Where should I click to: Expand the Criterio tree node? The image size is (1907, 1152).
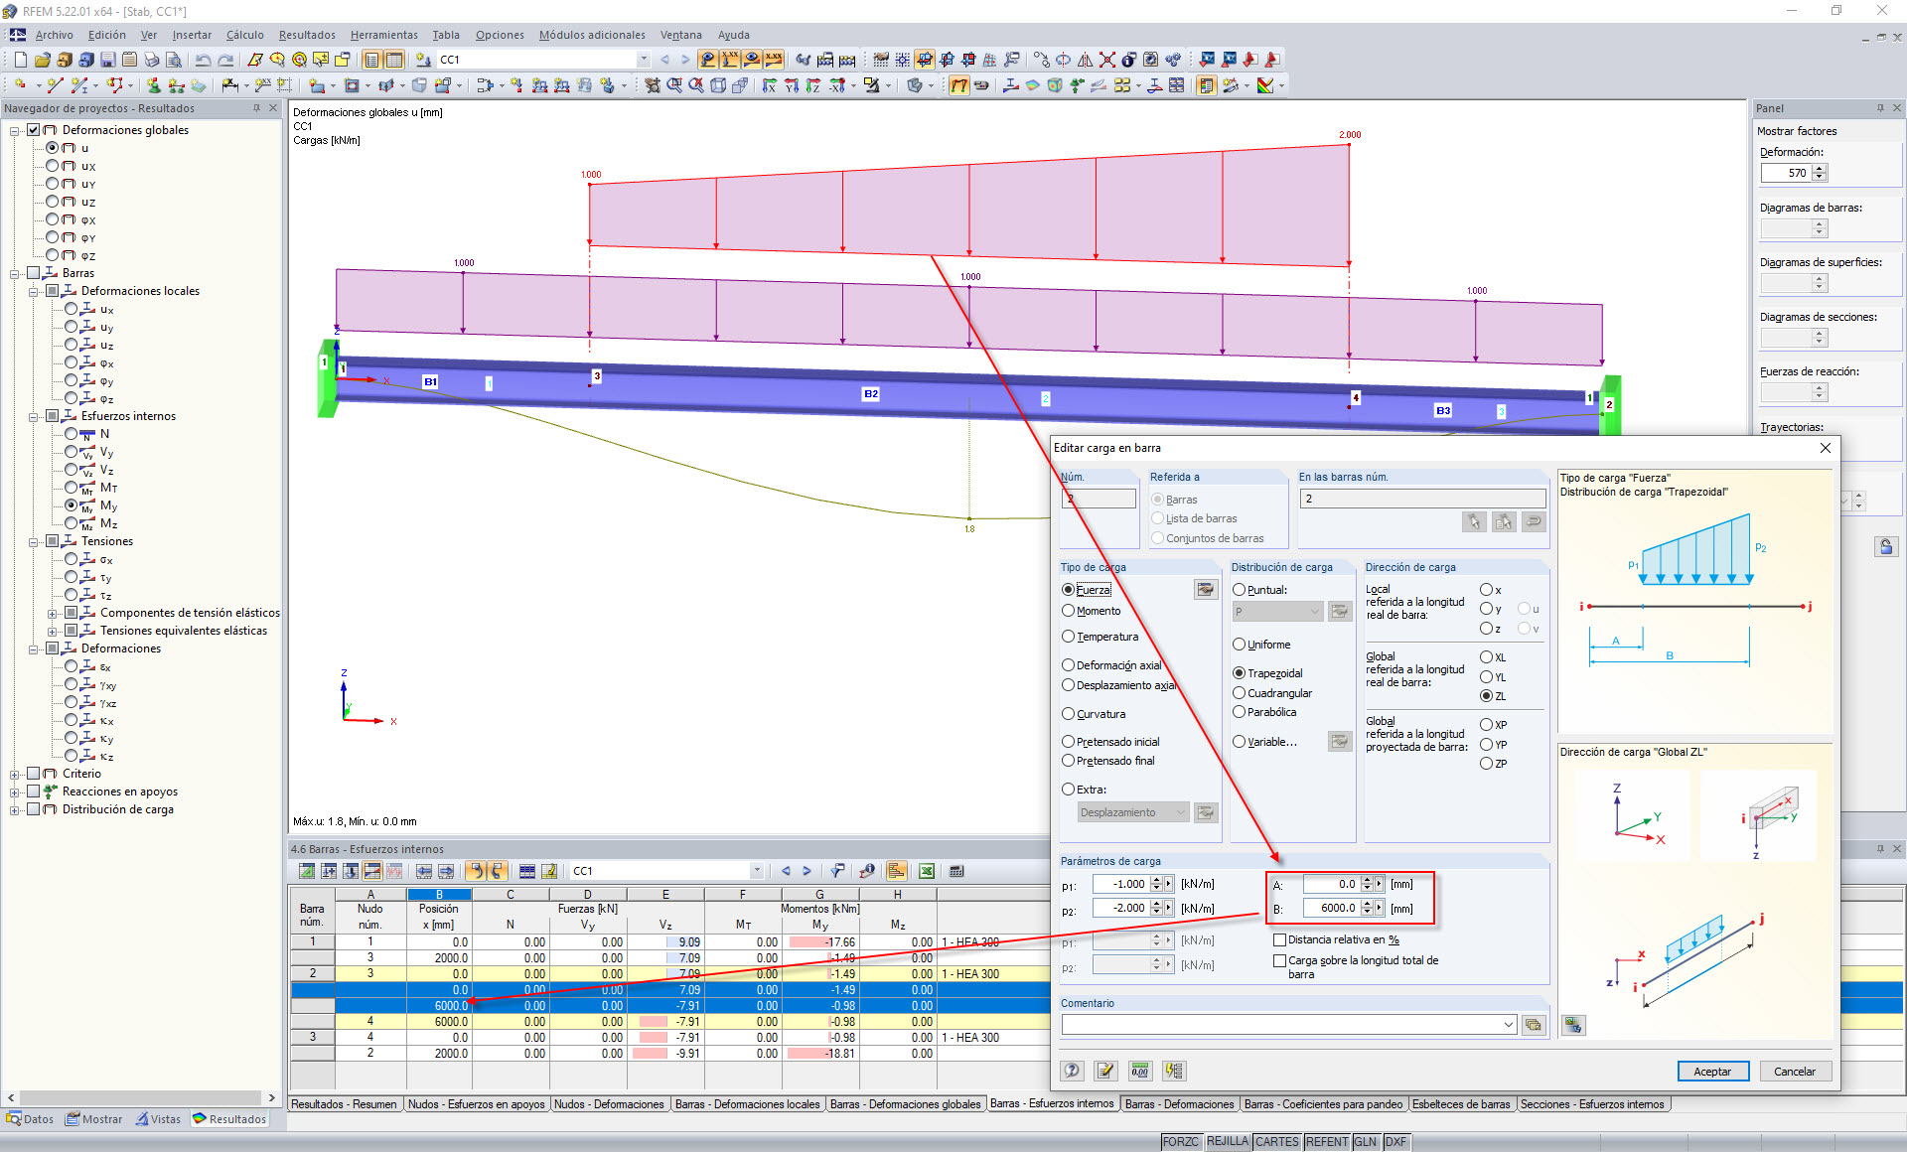[15, 775]
